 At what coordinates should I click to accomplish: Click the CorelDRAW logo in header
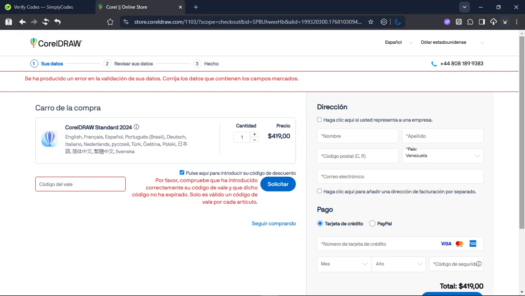pyautogui.click(x=56, y=43)
